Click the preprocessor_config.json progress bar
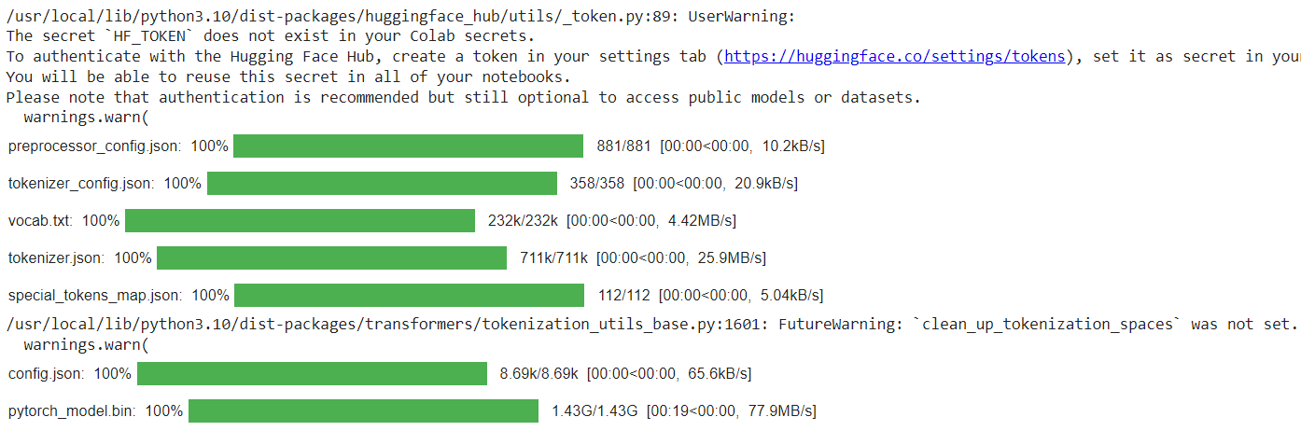The width and height of the screenshot is (1301, 431). (x=408, y=146)
